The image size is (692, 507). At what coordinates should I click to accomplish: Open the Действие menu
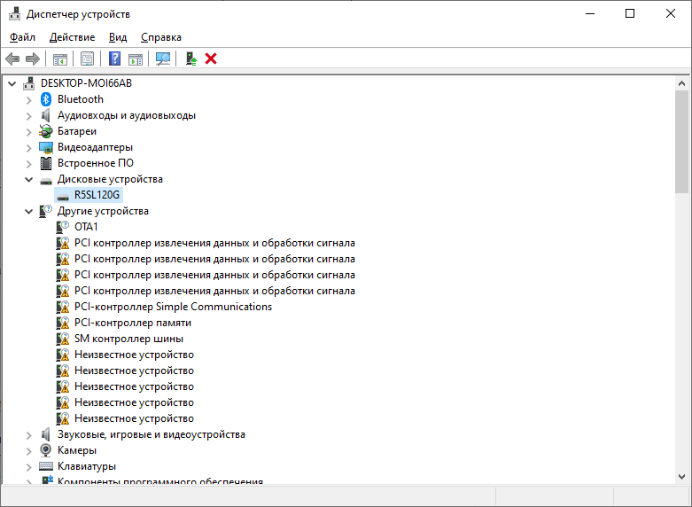72,37
